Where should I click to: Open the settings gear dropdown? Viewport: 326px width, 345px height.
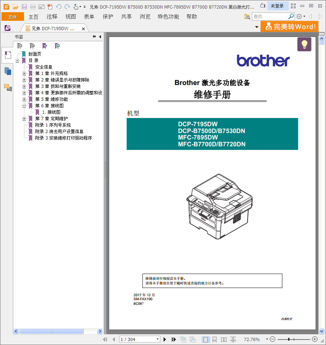tap(301, 16)
